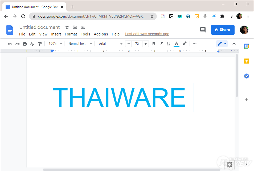
Task: Open the Format menu
Action: click(71, 34)
